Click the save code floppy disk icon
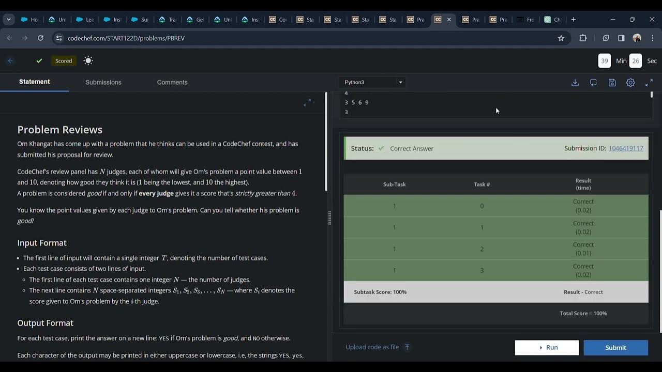The image size is (662, 372). [612, 83]
